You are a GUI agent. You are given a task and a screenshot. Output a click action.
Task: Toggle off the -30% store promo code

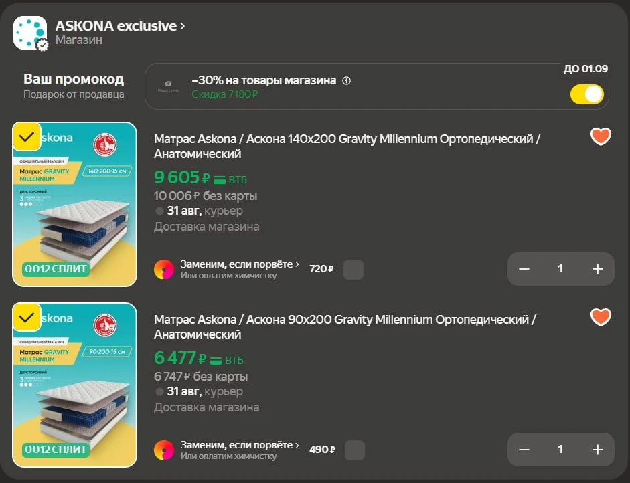(587, 94)
